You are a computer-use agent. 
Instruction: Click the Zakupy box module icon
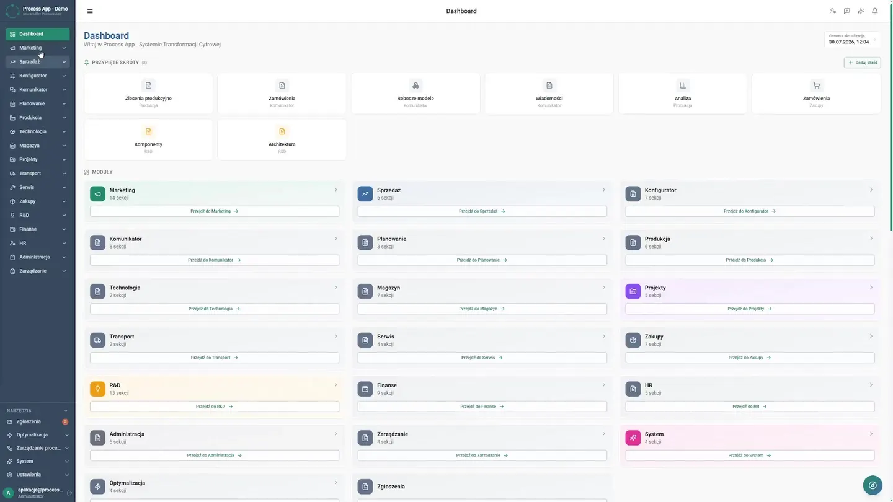633,340
